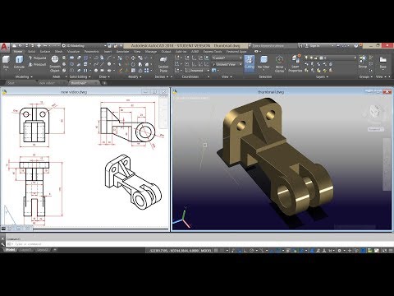
Task: Expand the Layers panel
Action: click(322, 77)
